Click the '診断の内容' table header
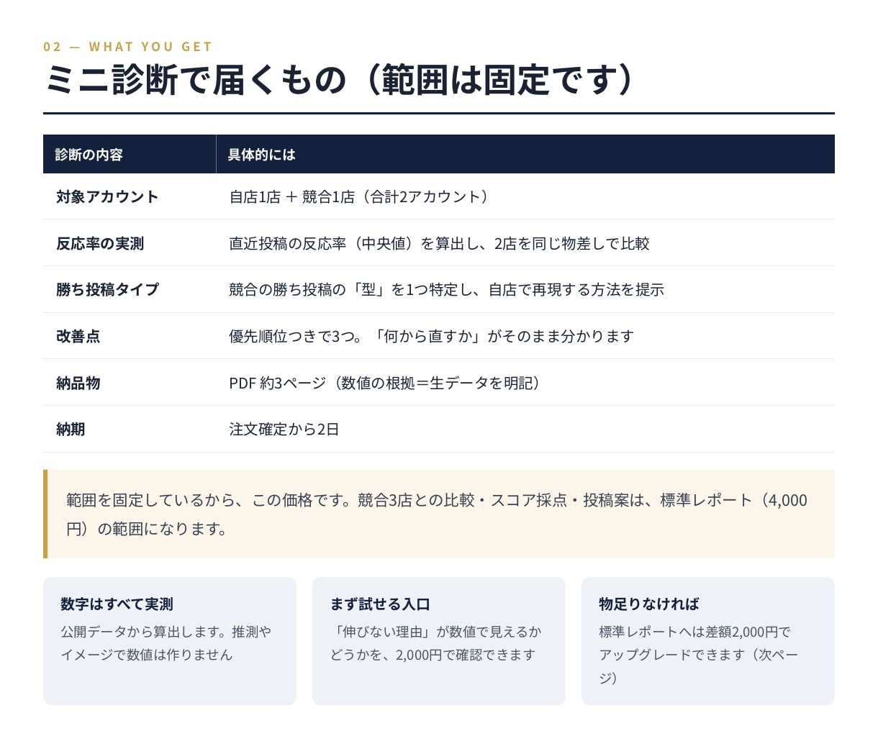Screen dimensions: 878x731 (89, 155)
